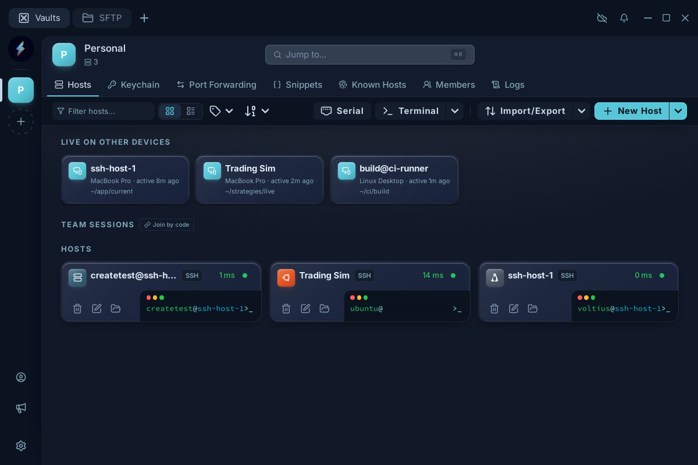Focus the Filter hosts field
This screenshot has height=465, width=698.
104,111
